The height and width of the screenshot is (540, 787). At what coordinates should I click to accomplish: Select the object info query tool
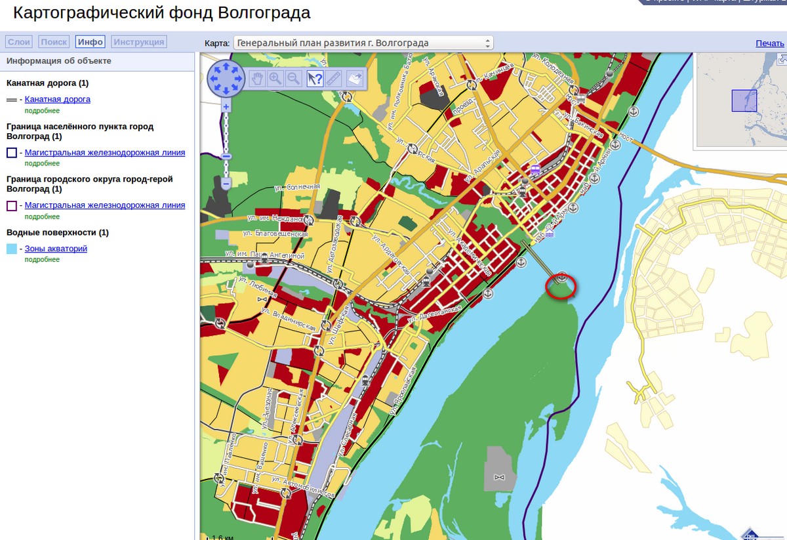(x=315, y=79)
